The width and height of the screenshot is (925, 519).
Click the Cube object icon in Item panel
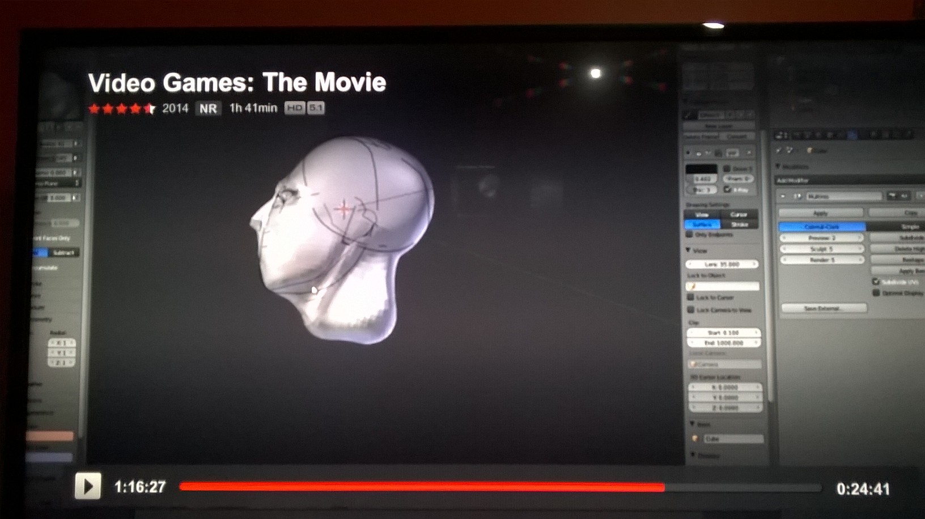point(695,439)
